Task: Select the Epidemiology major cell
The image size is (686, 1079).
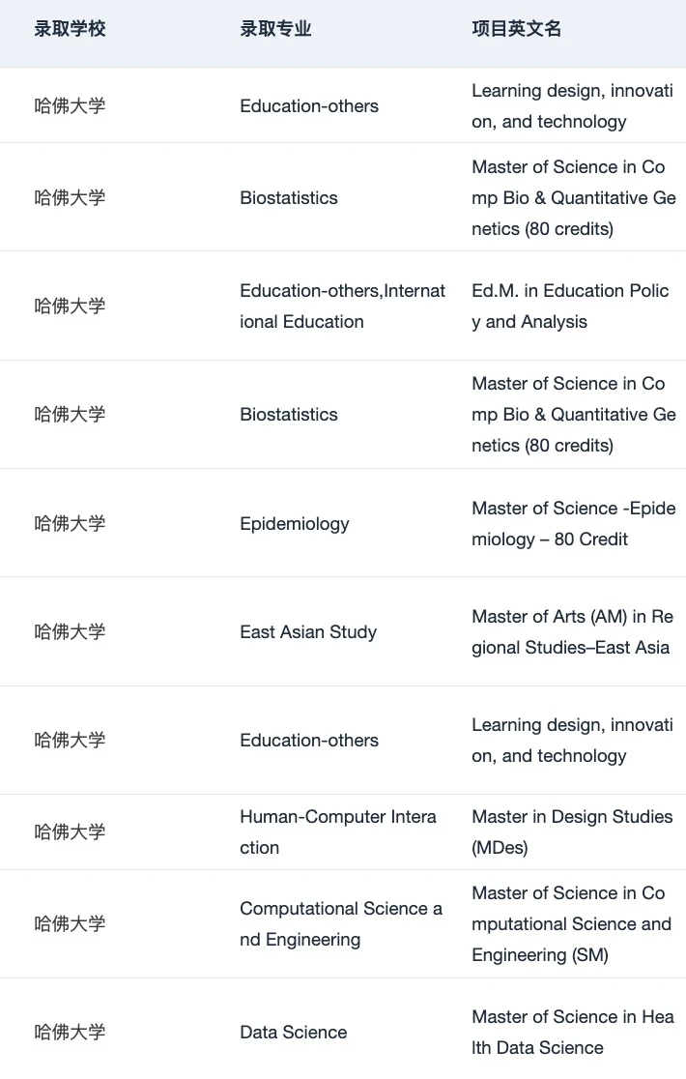Action: [294, 524]
